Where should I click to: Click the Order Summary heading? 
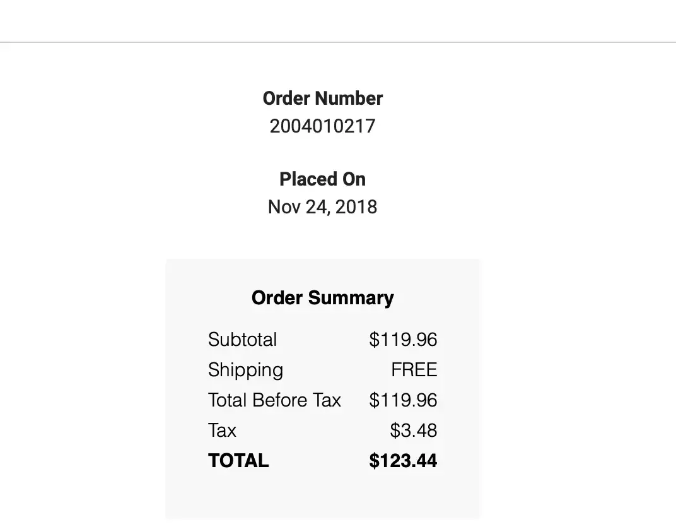coord(322,298)
